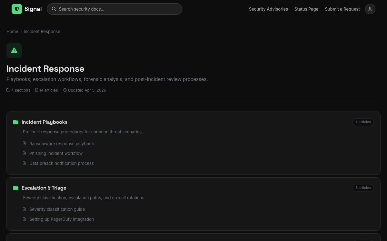
Task: Focus the Search security docs field
Action: point(114,9)
